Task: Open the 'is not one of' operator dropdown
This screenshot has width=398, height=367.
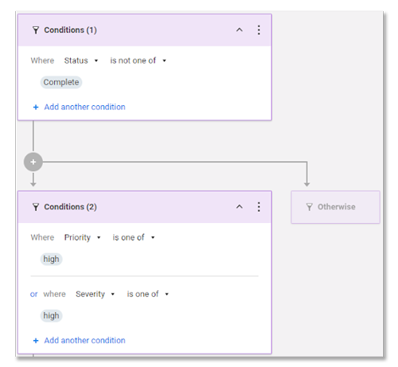Action: click(139, 61)
